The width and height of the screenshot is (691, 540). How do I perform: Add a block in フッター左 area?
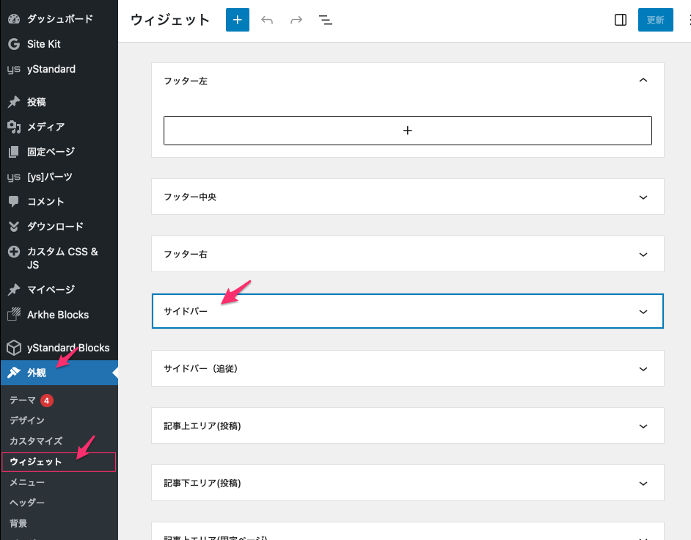pos(408,131)
